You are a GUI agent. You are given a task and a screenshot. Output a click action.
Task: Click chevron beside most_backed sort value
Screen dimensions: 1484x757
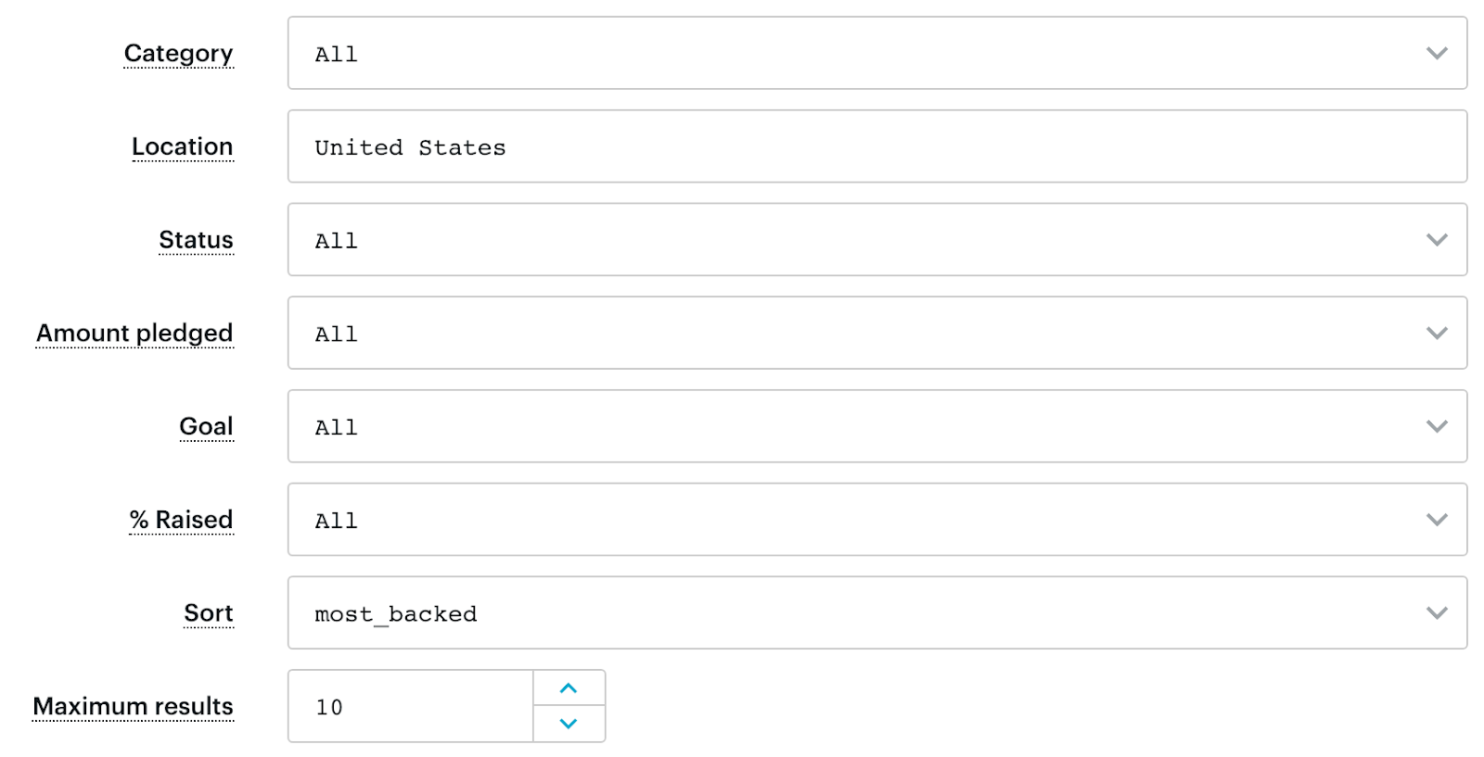tap(1437, 613)
